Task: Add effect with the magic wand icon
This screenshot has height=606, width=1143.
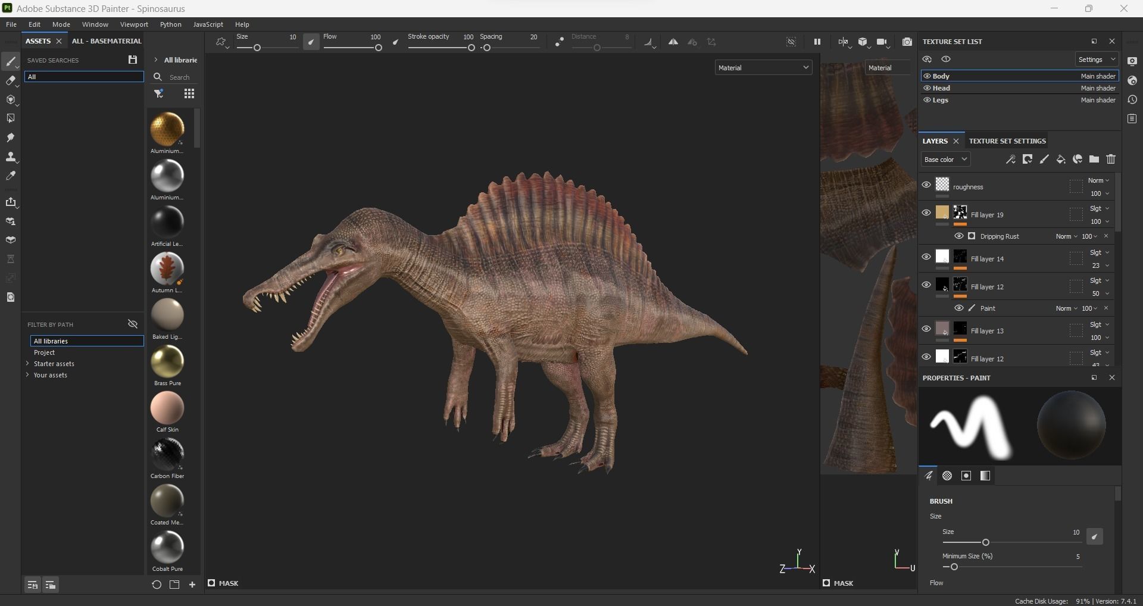Action: [1010, 160]
